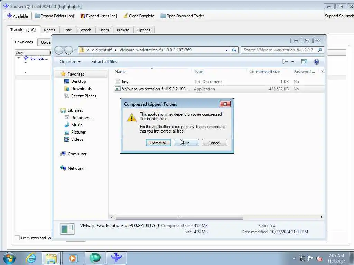Screen dimensions: 354x265
Task: Close the Compressed (zipped) Folders dialog
Action: pyautogui.click(x=225, y=104)
